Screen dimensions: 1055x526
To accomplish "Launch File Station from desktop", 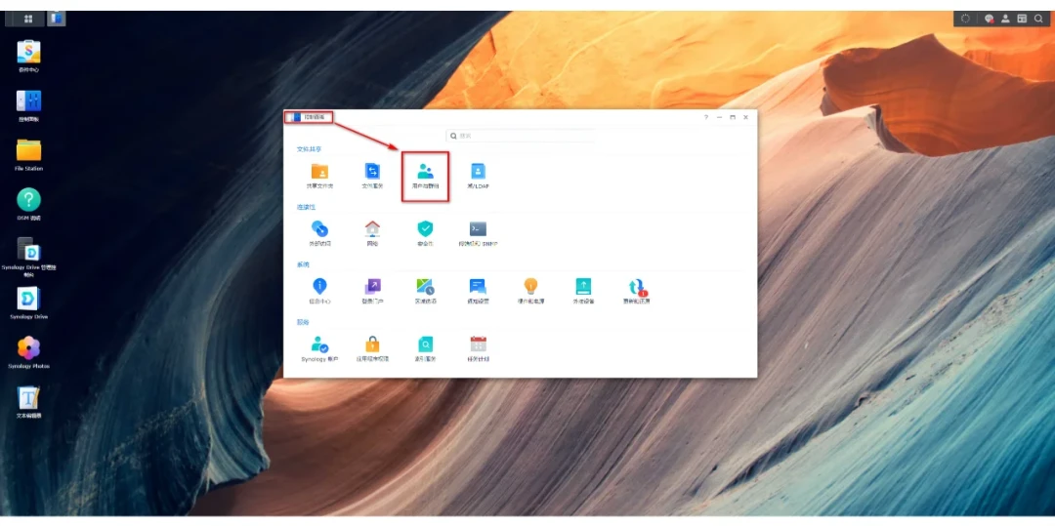I will (x=28, y=155).
